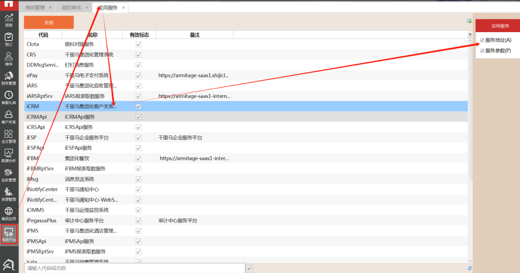This screenshot has height=273, width=520.
Task: Click the search magnifier beside the input
Action: click(x=250, y=268)
